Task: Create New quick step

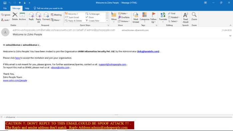Action: 93,21
